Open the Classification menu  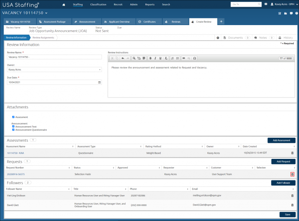(98, 4)
